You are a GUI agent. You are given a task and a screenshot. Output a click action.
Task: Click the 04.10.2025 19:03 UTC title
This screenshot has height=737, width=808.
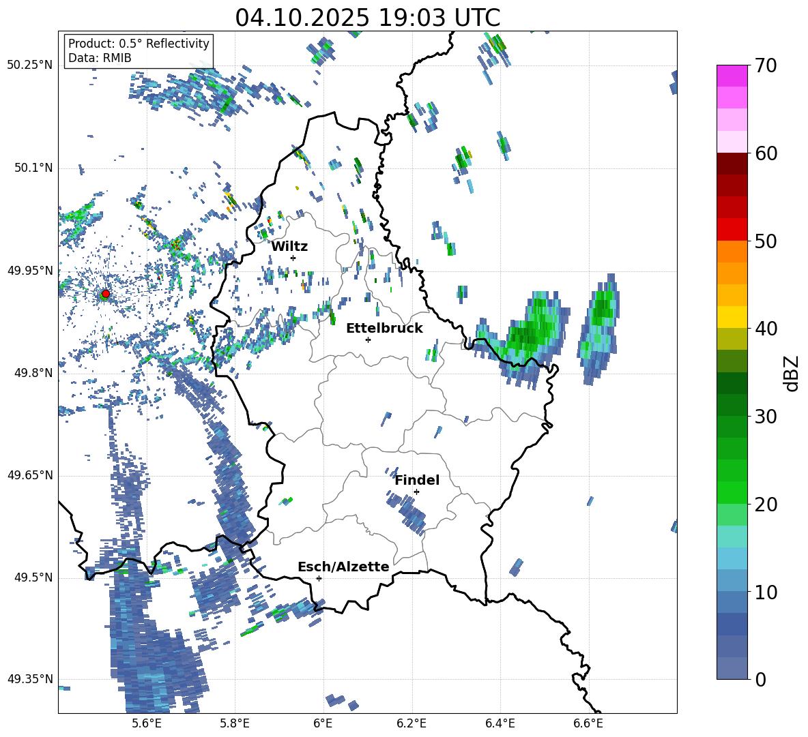point(368,18)
